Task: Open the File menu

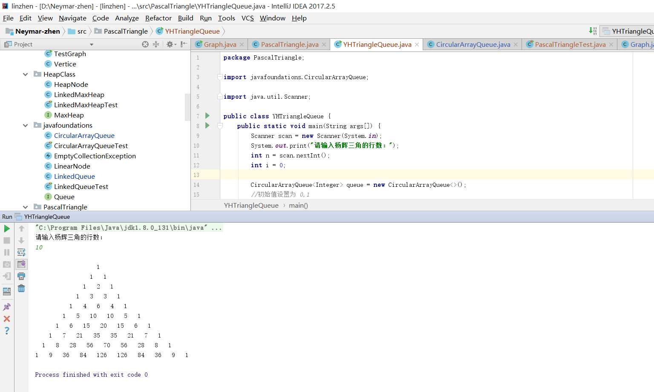Action: pos(8,18)
